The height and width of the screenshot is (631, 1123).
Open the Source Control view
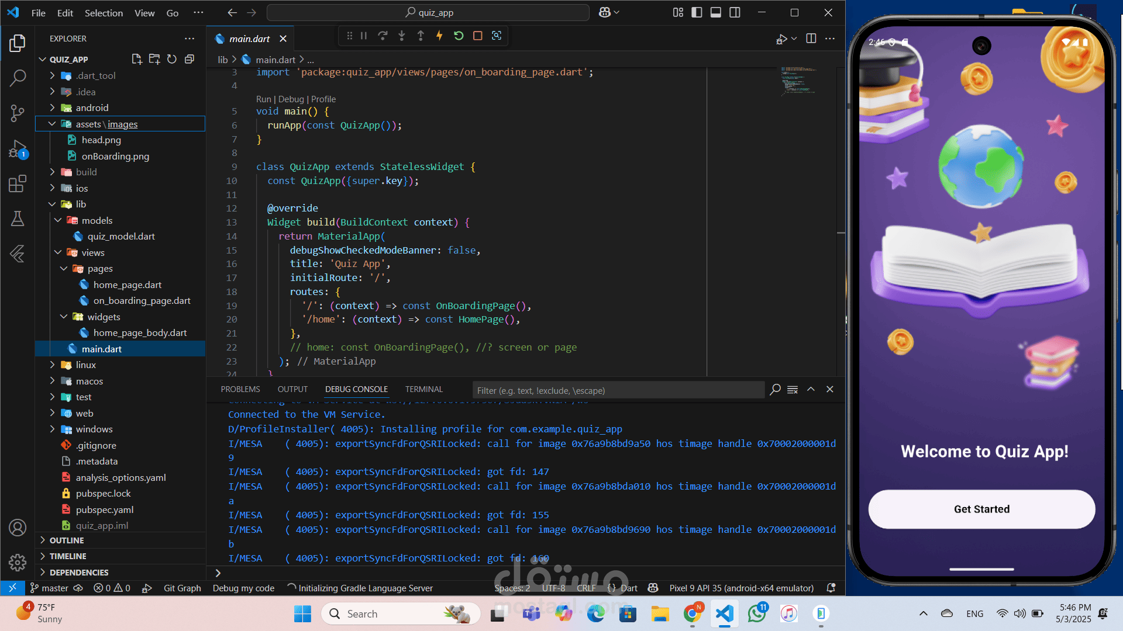click(x=18, y=113)
